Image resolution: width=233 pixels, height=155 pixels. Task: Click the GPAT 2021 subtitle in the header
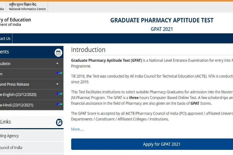point(162,29)
